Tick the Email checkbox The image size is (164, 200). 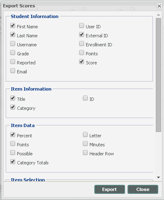click(13, 71)
